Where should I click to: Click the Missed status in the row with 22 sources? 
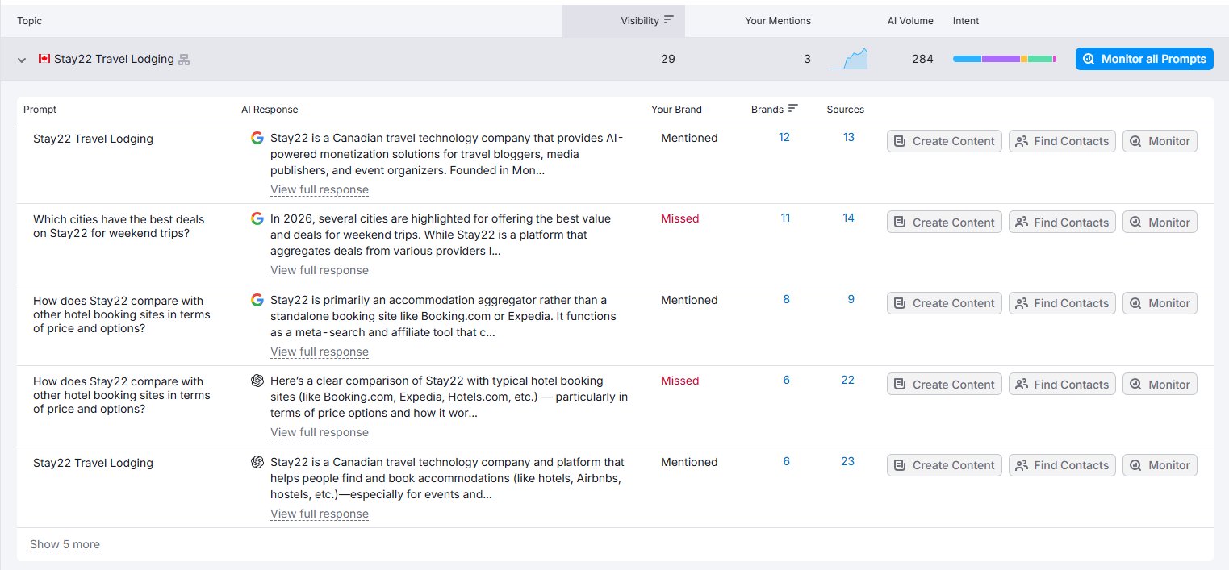coord(679,381)
